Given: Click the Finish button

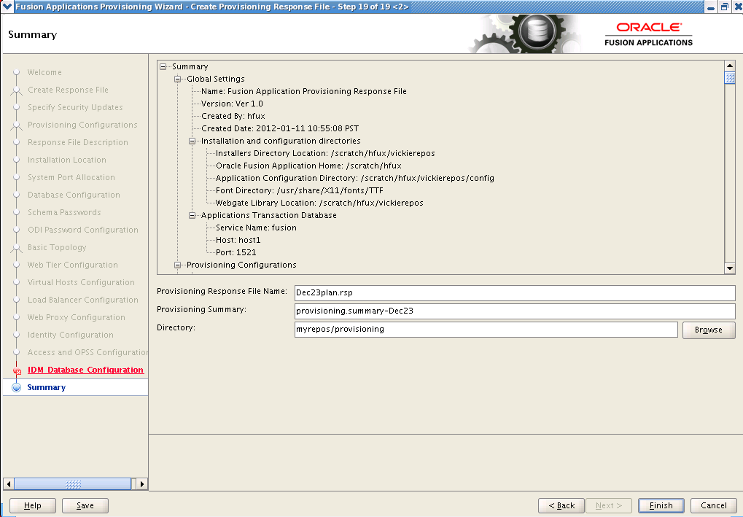Looking at the screenshot, I should tap(661, 505).
